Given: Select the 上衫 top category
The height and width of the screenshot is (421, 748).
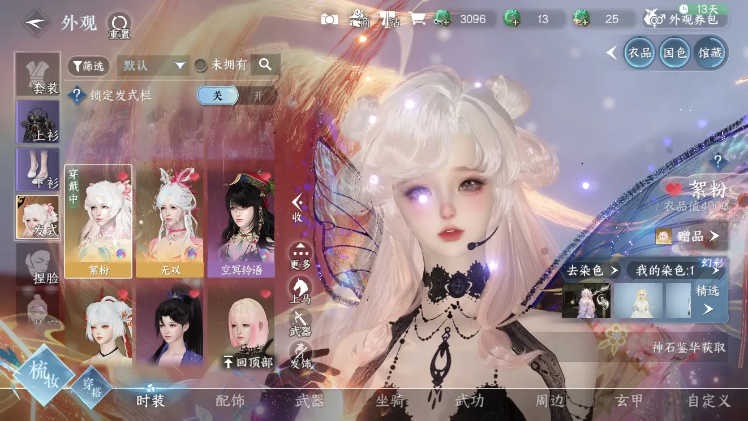Looking at the screenshot, I should (38, 122).
